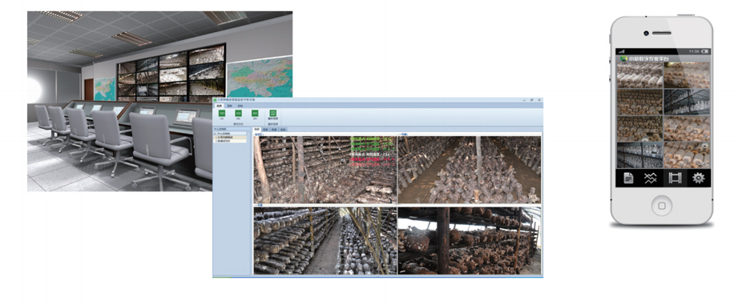Open the second tab above the video grid
The image size is (742, 305).
click(265, 129)
